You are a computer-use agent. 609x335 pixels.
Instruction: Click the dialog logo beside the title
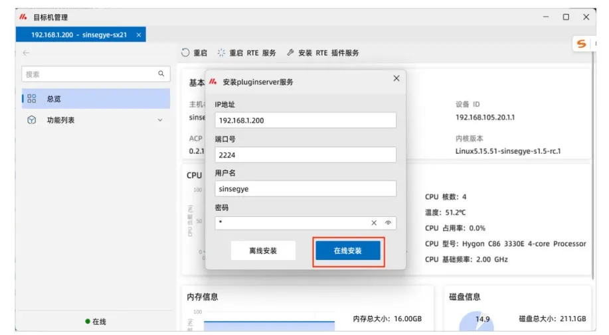[x=213, y=82]
